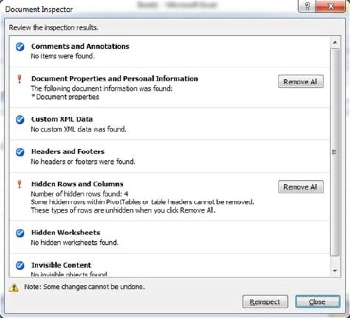Click the red exclamation icon for Hidden Rows and Columns
The image size is (350, 318).
point(19,184)
